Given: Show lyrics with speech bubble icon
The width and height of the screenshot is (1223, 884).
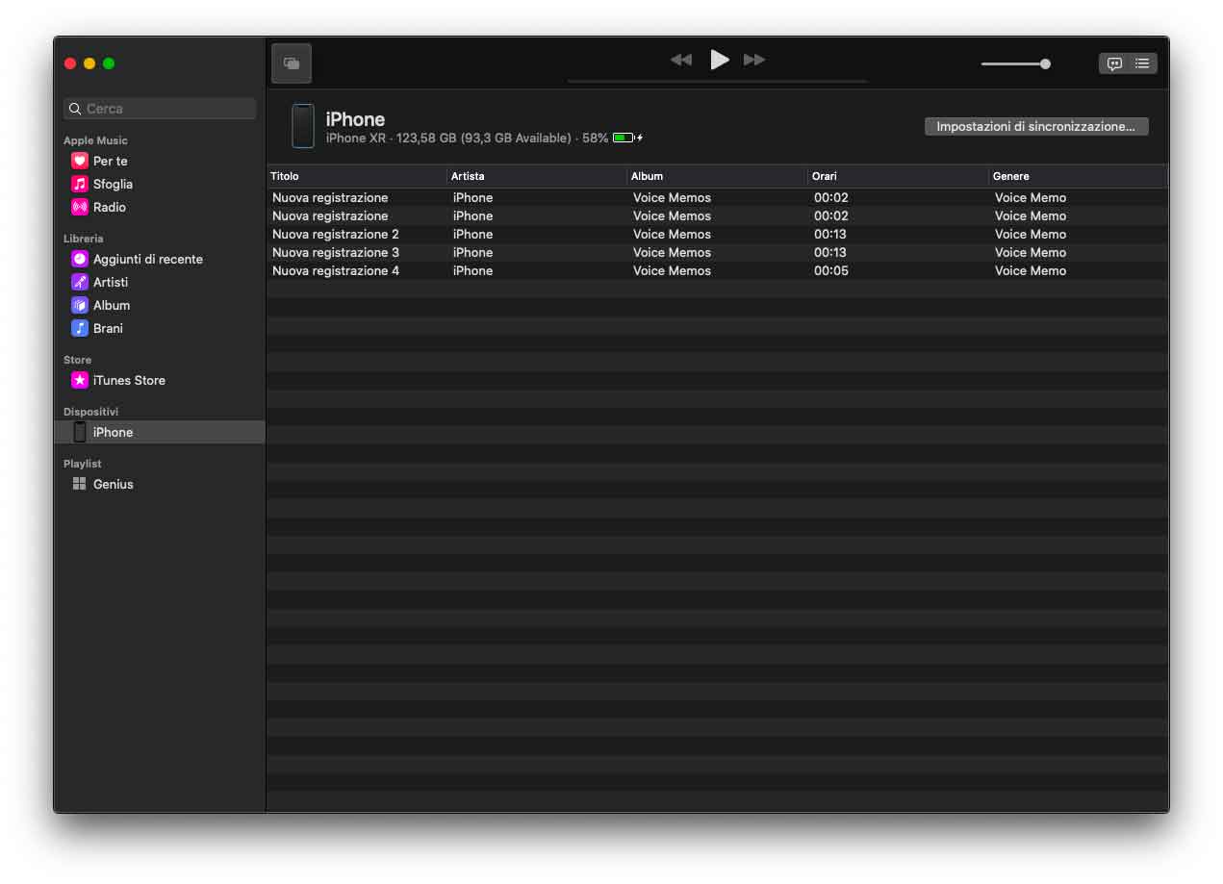Looking at the screenshot, I should (x=1114, y=63).
